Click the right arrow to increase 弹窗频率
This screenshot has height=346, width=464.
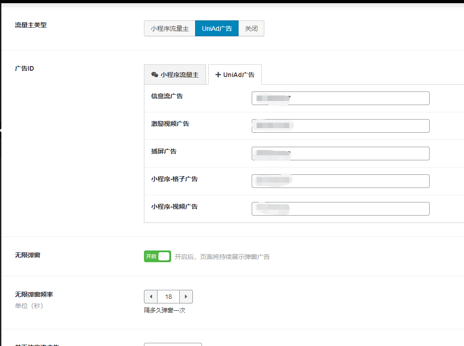coord(186,296)
